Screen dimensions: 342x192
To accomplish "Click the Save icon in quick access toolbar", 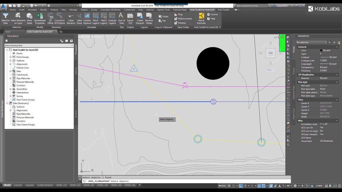I will [x=19, y=5].
